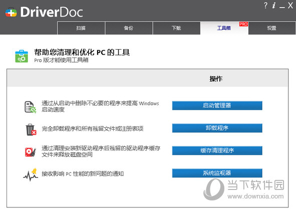Click the Pro 版才能使用工具箱 text
The image size is (296, 211).
click(61, 60)
